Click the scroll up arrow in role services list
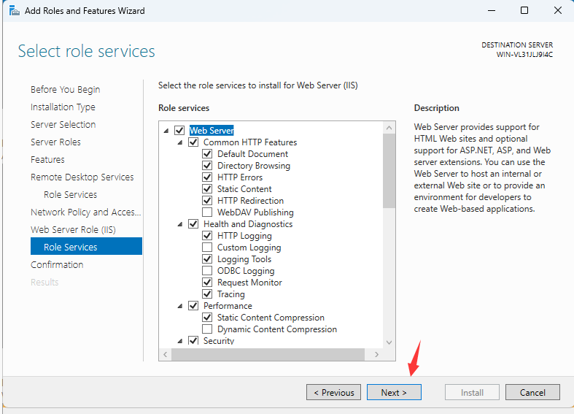This screenshot has width=574, height=414. click(389, 128)
